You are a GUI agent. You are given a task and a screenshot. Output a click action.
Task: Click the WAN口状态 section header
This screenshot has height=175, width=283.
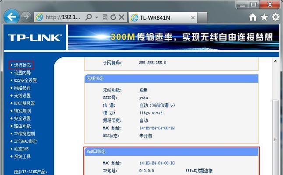pyautogui.click(x=171, y=151)
